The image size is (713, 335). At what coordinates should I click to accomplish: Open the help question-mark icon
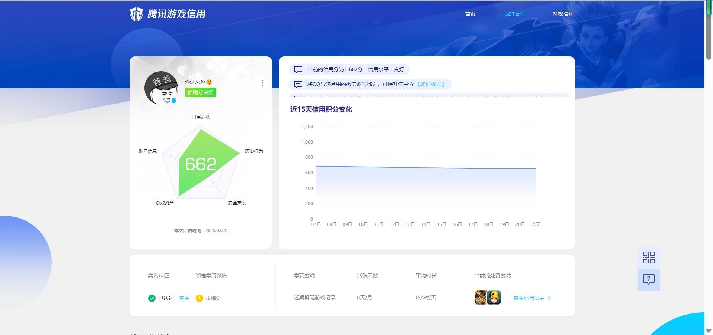[648, 279]
